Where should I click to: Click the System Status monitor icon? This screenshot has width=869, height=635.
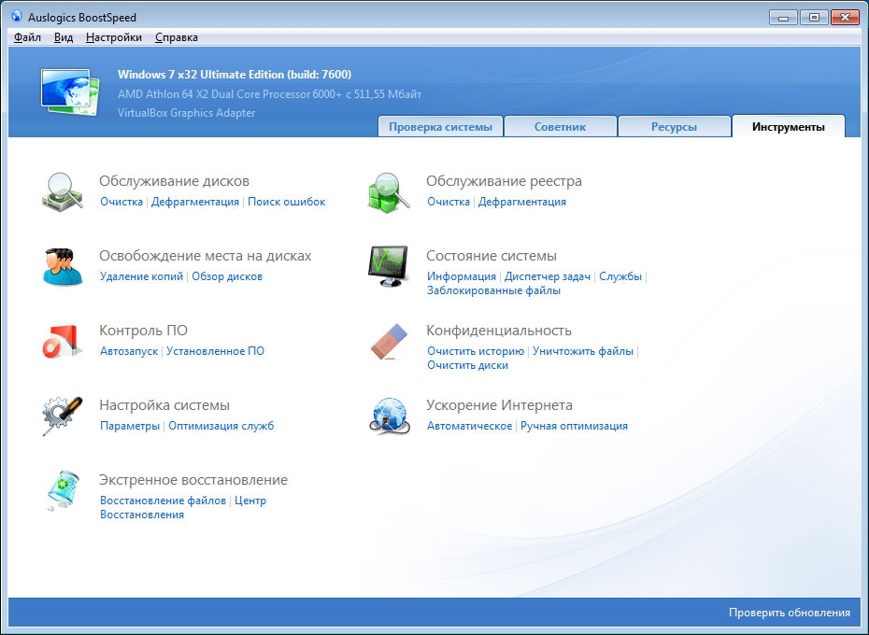click(x=390, y=266)
